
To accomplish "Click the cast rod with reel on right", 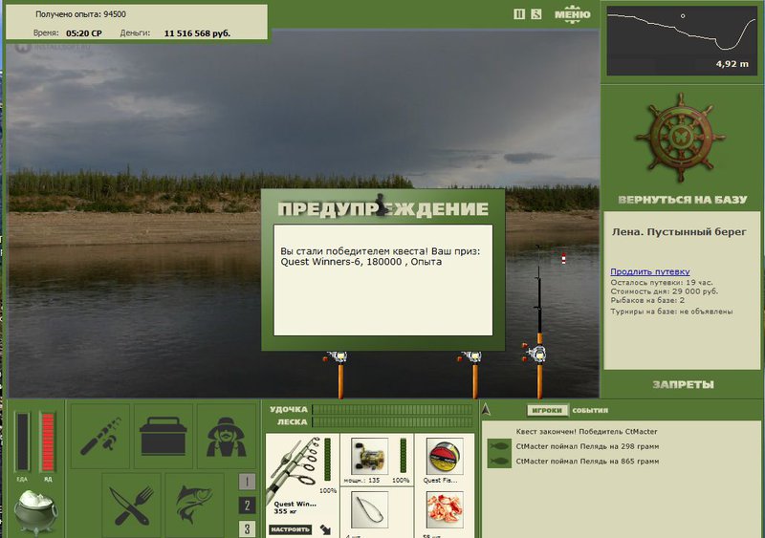I will click(537, 353).
